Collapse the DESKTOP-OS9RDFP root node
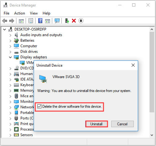The width and height of the screenshot is (156, 146). point(4,29)
